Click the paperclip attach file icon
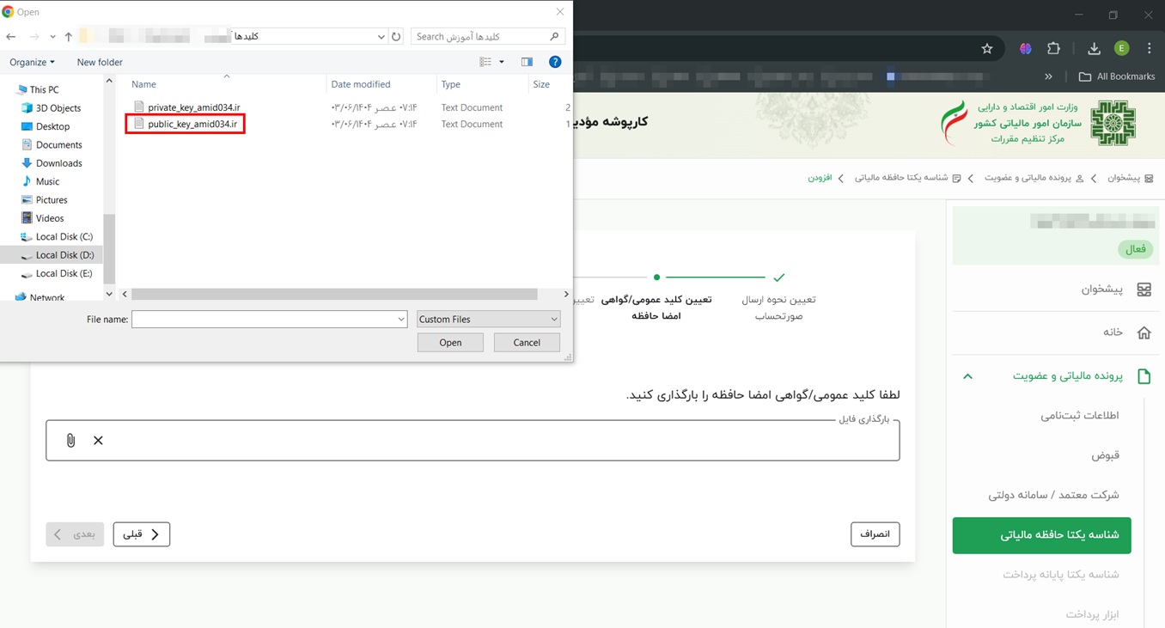Screen dimensions: 1165x628 pyautogui.click(x=70, y=441)
